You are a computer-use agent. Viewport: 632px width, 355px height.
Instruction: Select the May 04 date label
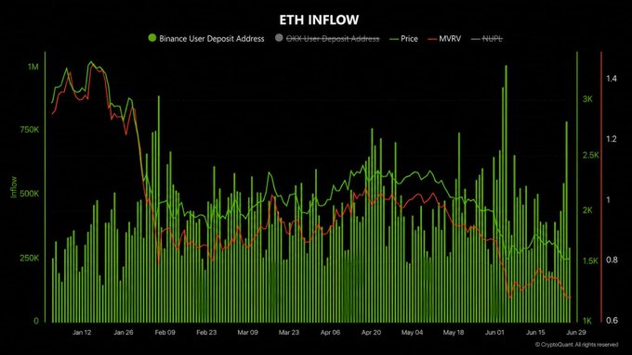tap(413, 333)
